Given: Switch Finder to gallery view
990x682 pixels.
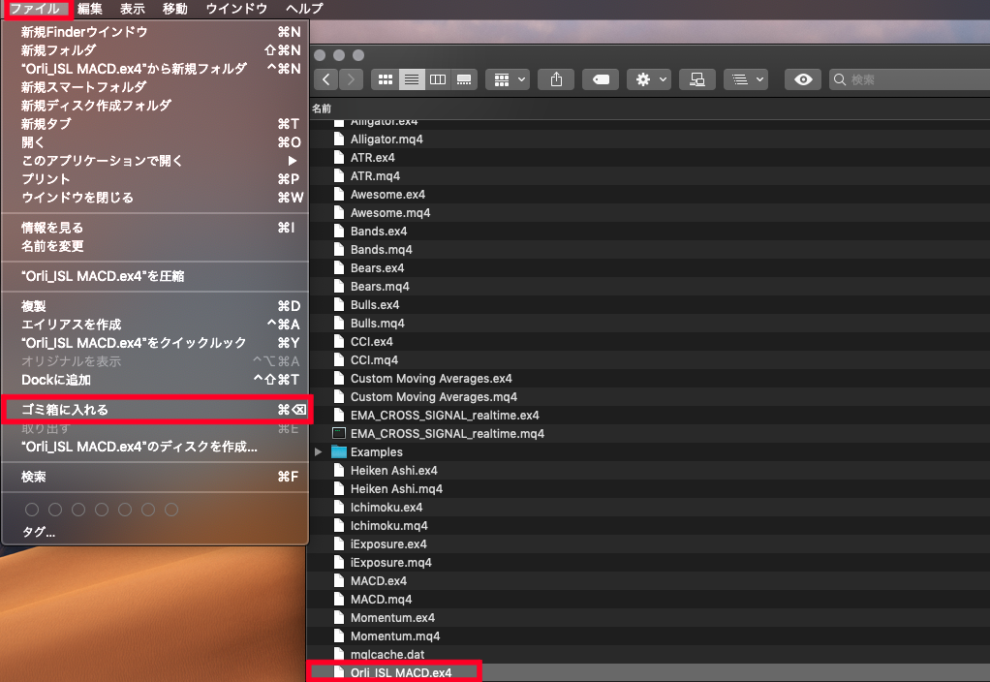Looking at the screenshot, I should (464, 79).
